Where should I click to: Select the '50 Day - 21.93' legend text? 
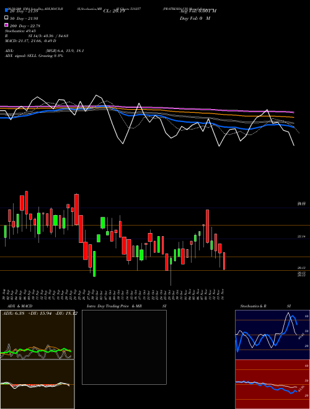click(x=24, y=19)
